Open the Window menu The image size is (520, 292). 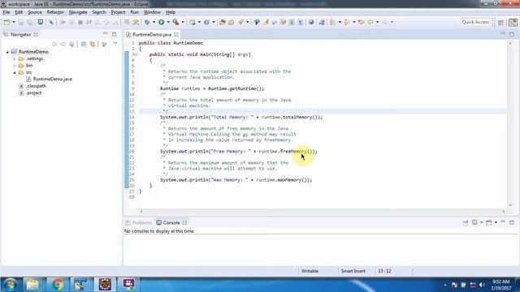click(152, 12)
